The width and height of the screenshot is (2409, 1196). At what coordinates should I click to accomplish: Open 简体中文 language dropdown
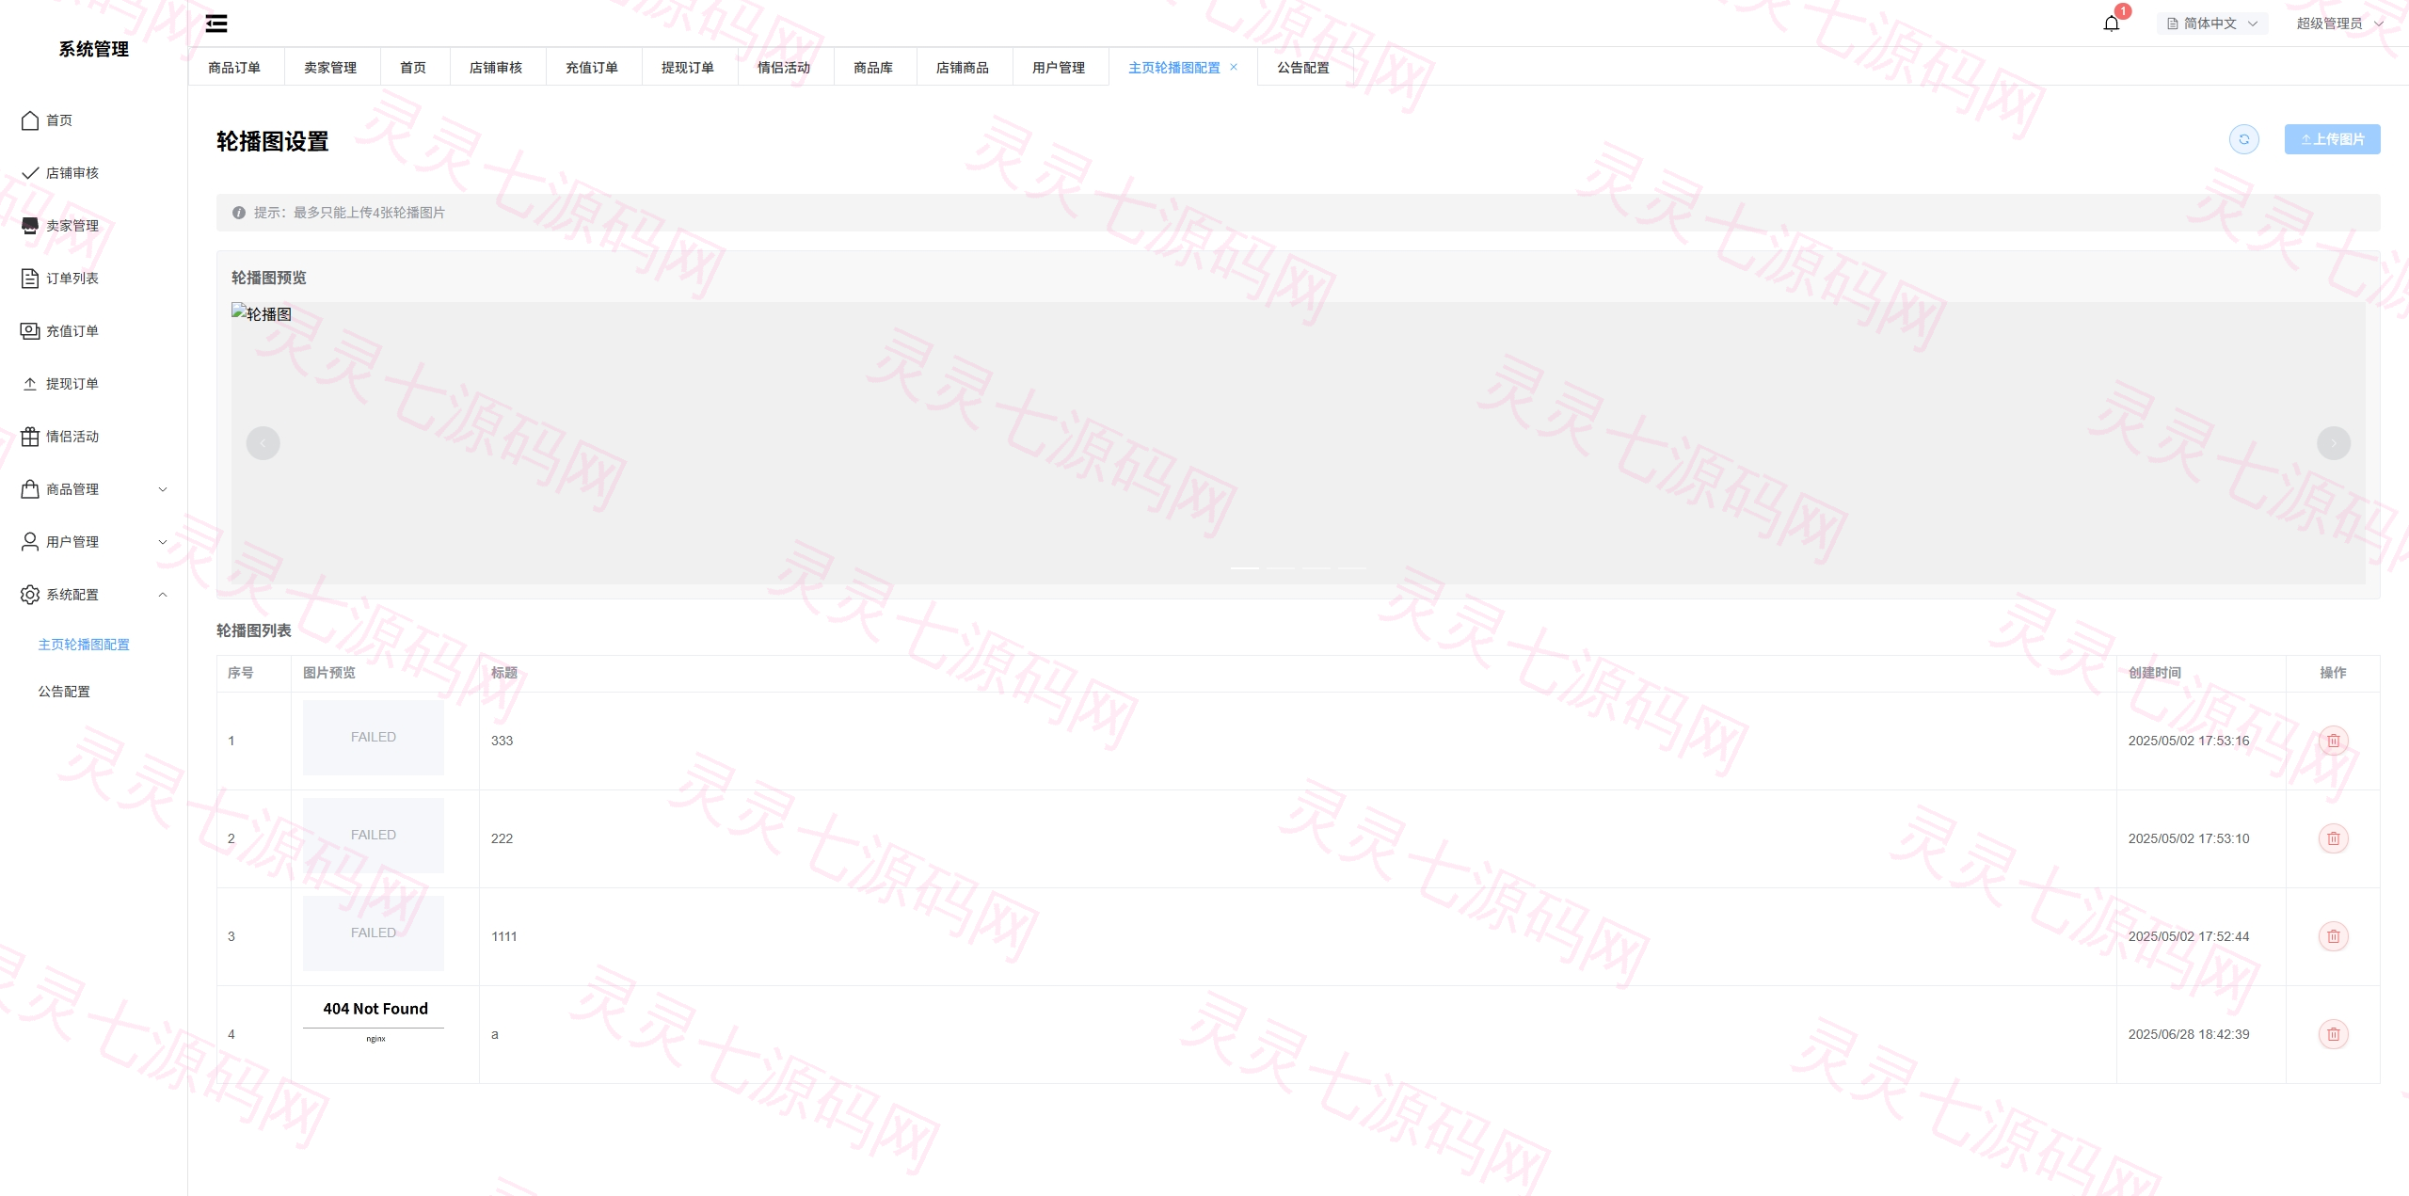point(2212,24)
